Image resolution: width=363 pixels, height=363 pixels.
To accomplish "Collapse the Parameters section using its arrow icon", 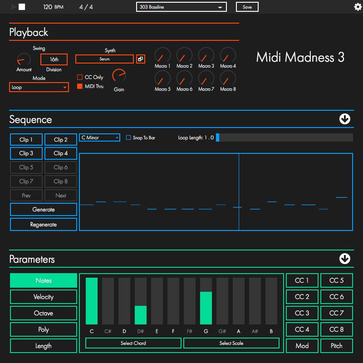I will pyautogui.click(x=345, y=259).
